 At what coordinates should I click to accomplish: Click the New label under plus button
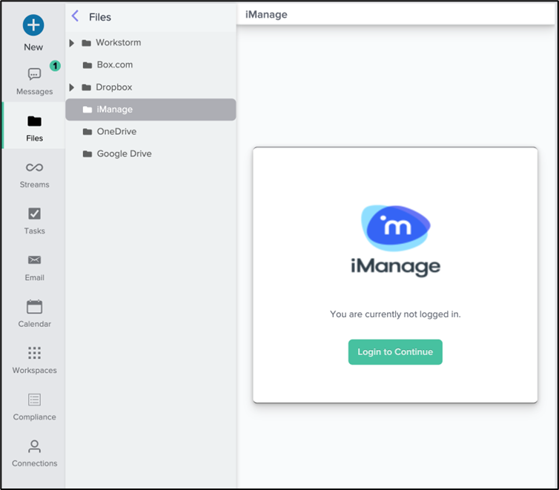click(x=33, y=47)
